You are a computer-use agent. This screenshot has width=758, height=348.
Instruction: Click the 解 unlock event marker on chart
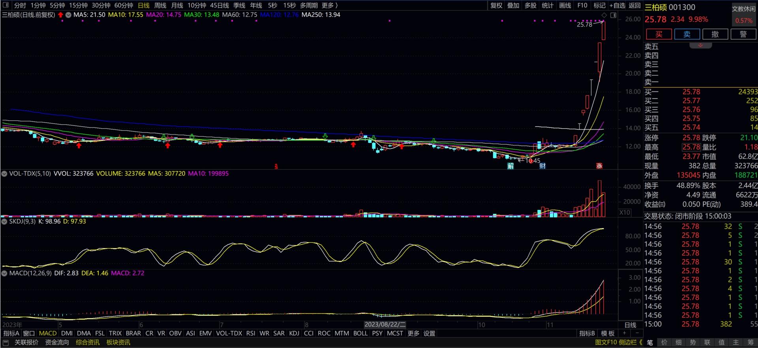click(x=510, y=166)
